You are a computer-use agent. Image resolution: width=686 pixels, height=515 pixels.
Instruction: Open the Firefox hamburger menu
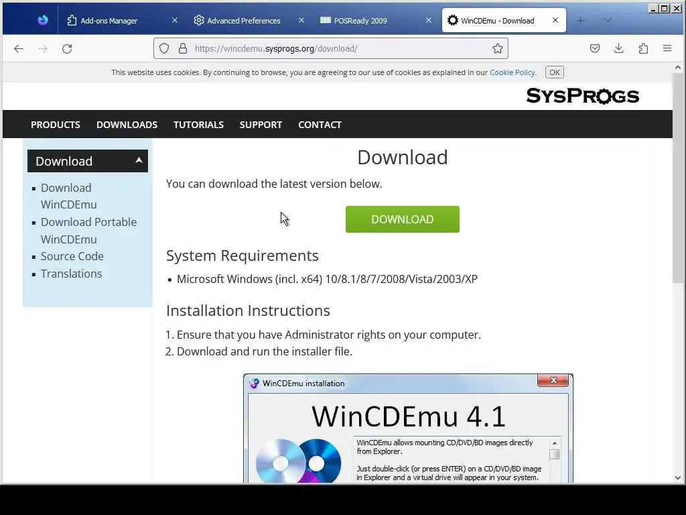(667, 48)
